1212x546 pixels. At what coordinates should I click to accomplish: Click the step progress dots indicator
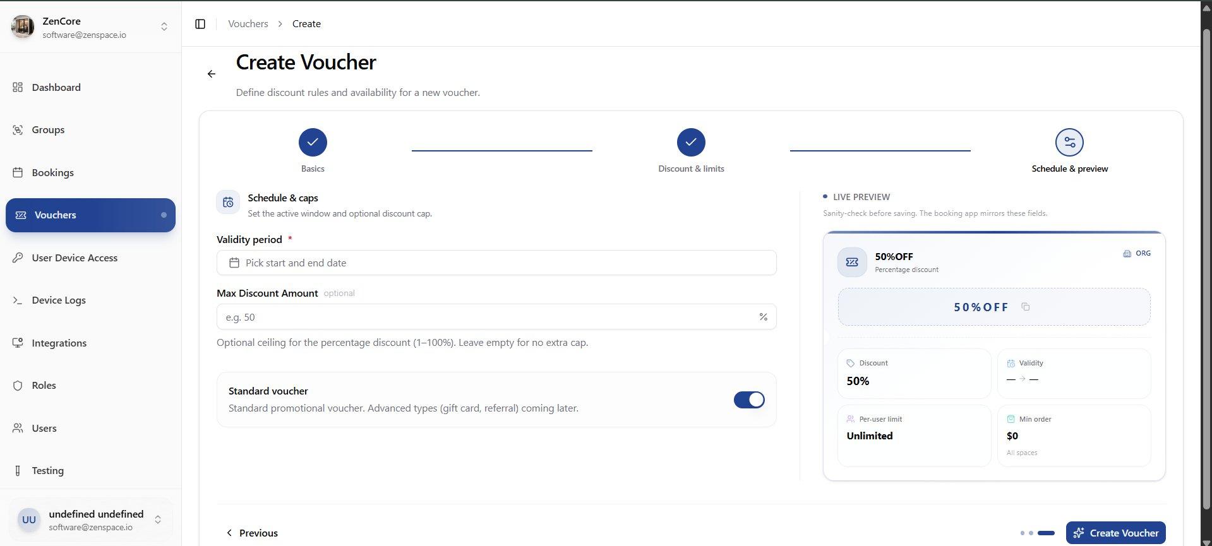1037,533
